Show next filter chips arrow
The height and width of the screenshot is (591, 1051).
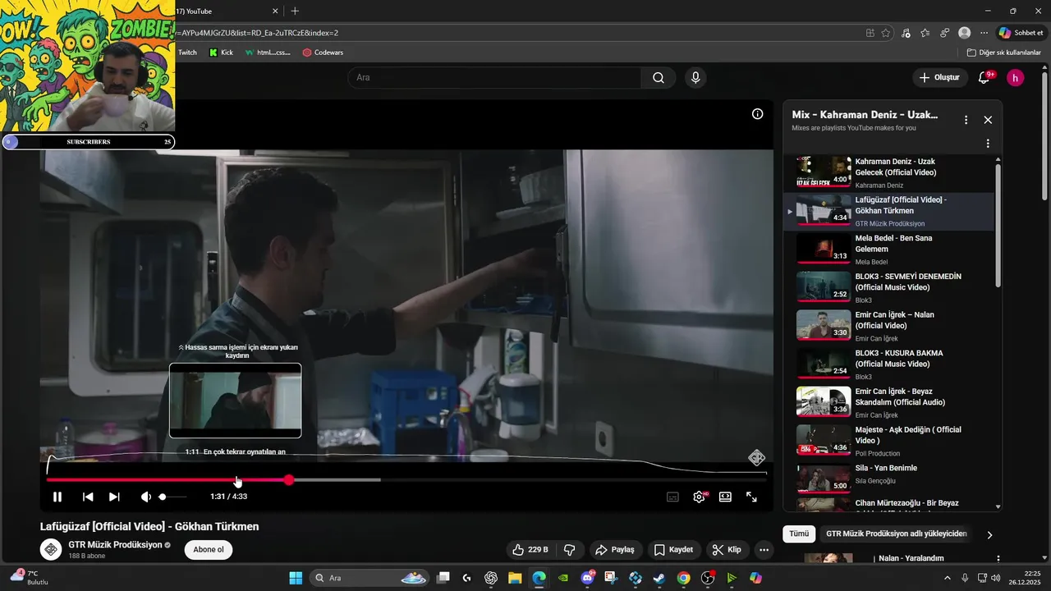point(989,534)
